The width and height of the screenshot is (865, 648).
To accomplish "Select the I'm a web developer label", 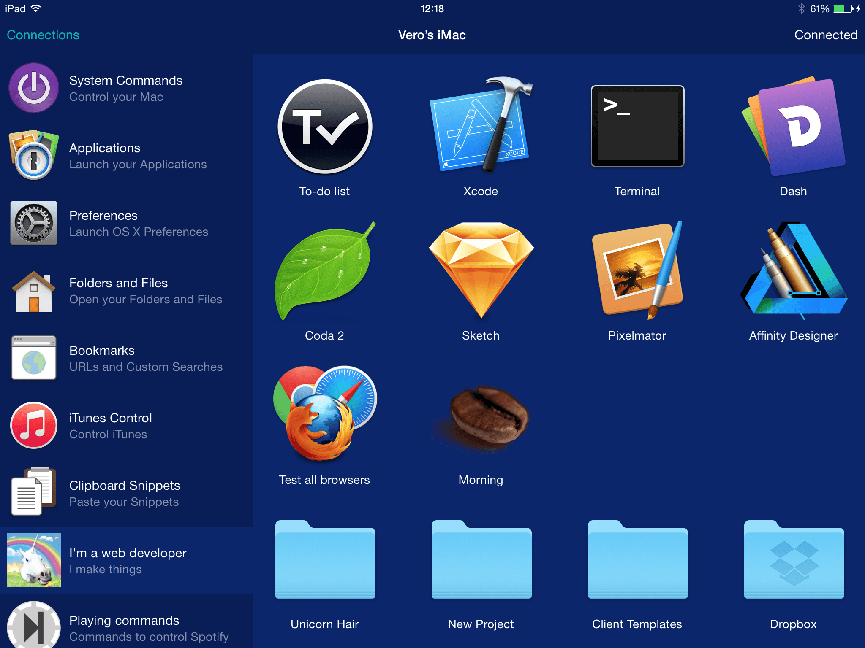I will click(x=128, y=553).
